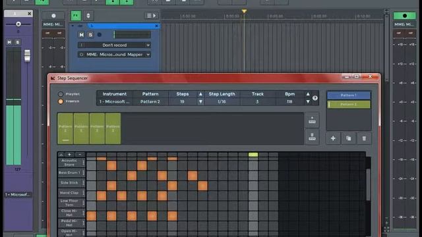This screenshot has width=422, height=237.
Task: Decrease Steps with the down arrow
Action: click(x=200, y=101)
